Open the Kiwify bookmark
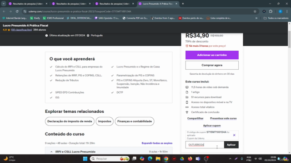The width and height of the screenshot is (291, 163). pos(35,18)
